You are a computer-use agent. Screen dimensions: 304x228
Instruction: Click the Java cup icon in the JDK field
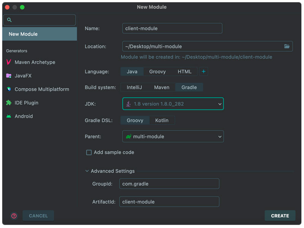[128, 104]
